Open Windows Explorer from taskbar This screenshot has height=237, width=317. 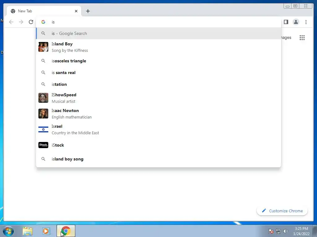coord(28,231)
